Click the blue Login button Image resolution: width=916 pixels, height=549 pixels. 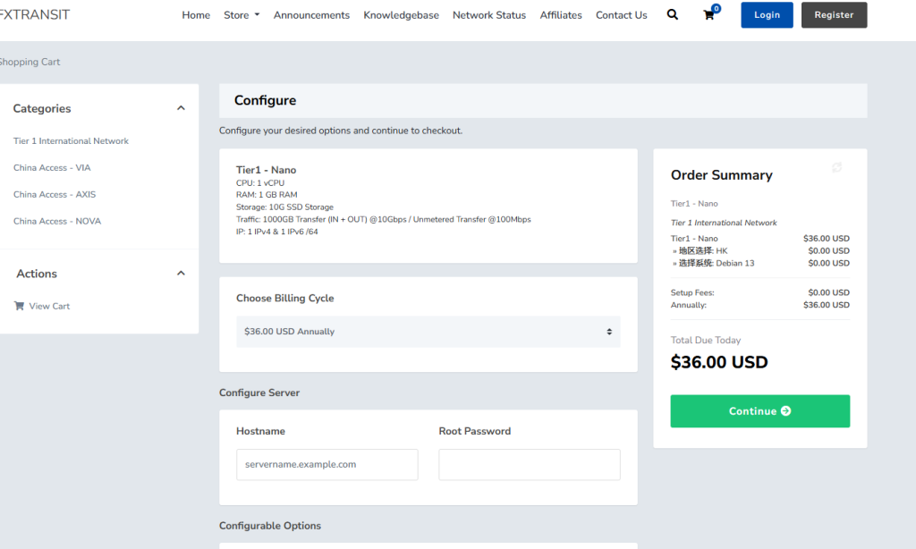(x=767, y=15)
